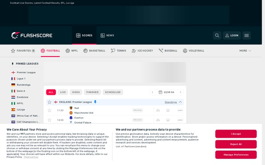The width and height of the screenshot is (265, 165).
Task: Open Manage Preferences for cookies
Action: (236, 155)
